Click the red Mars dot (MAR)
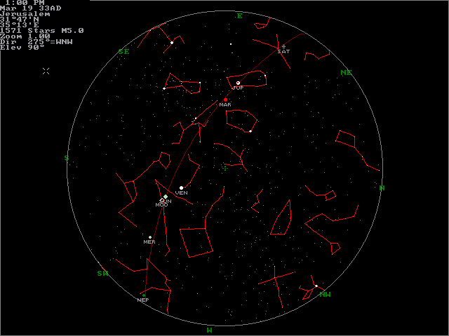The image size is (449, 336). pos(225,100)
